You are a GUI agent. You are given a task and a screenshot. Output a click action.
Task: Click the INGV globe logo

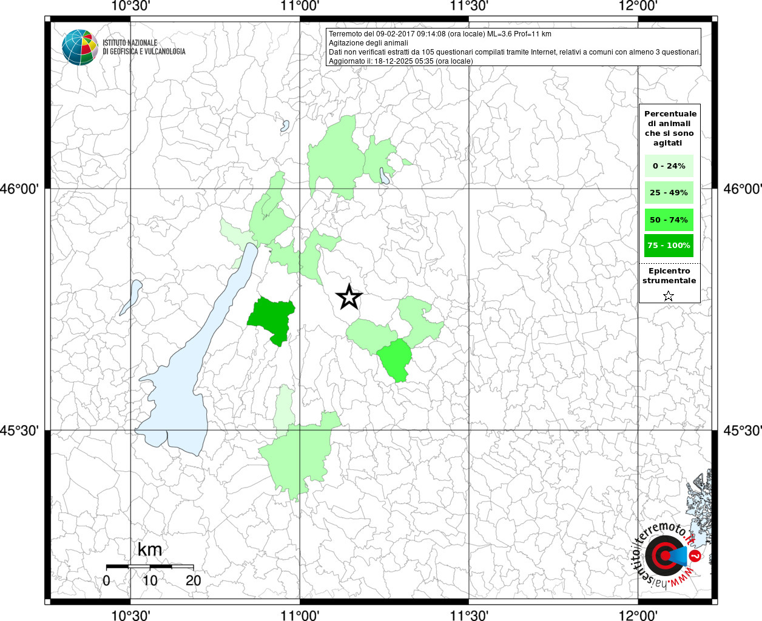coord(80,47)
